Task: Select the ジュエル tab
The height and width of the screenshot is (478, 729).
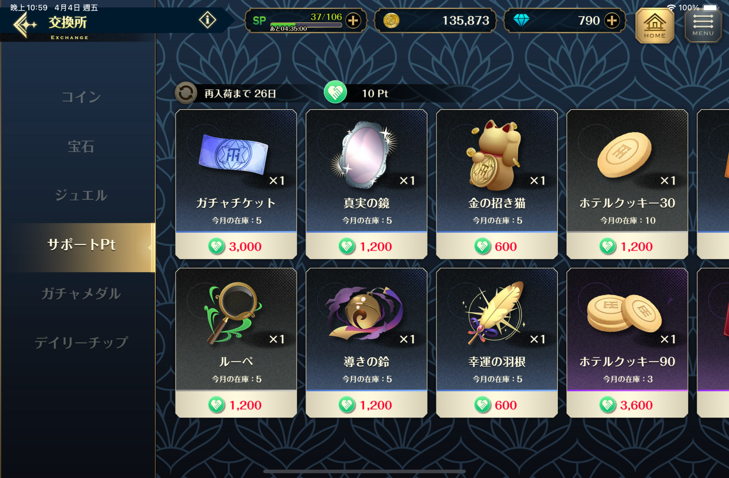Action: (81, 195)
